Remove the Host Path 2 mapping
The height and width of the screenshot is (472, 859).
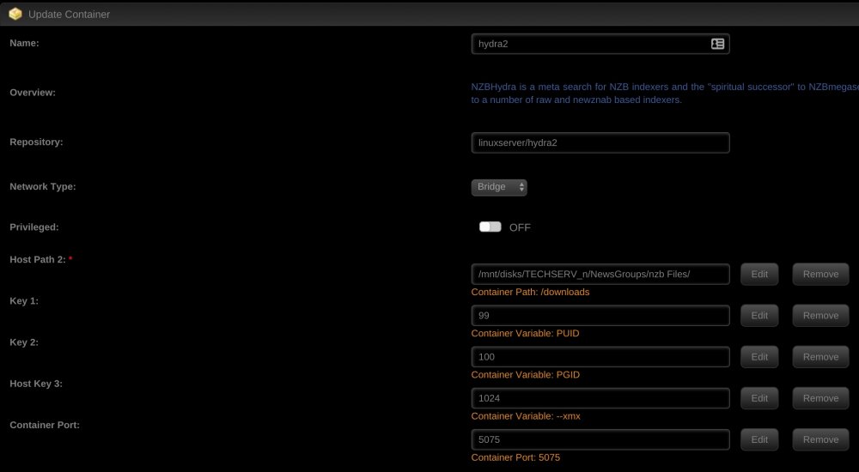(x=820, y=275)
